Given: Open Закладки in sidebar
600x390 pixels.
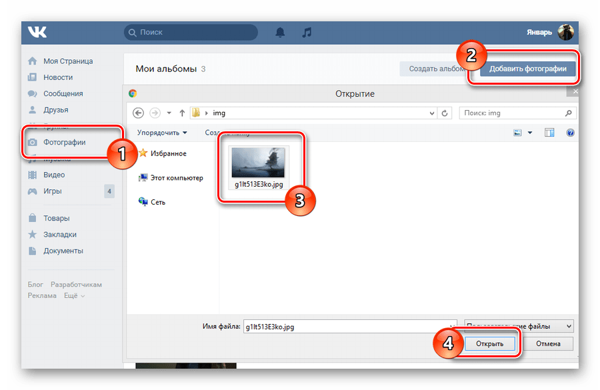Looking at the screenshot, I should click(x=60, y=234).
